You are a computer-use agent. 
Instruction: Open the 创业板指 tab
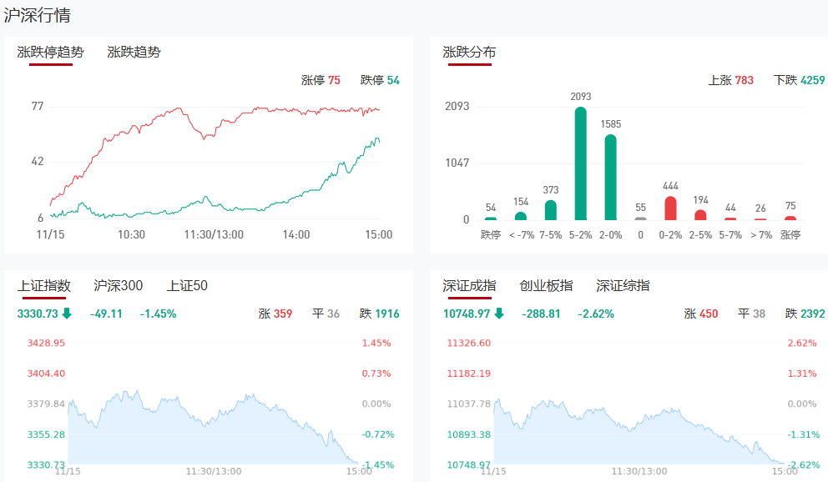[546, 286]
